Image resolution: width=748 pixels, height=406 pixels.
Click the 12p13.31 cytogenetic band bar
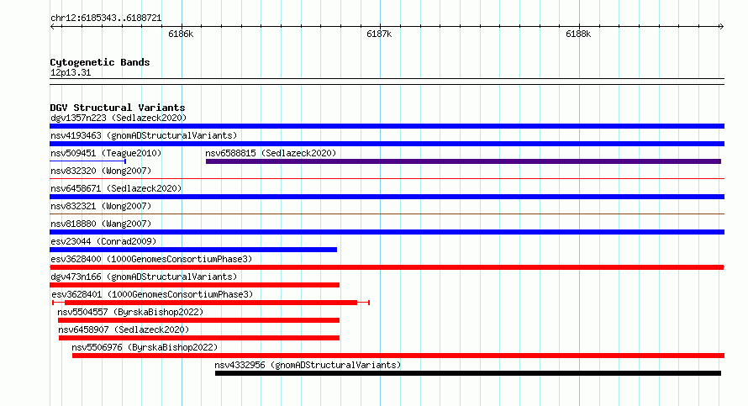click(x=387, y=82)
